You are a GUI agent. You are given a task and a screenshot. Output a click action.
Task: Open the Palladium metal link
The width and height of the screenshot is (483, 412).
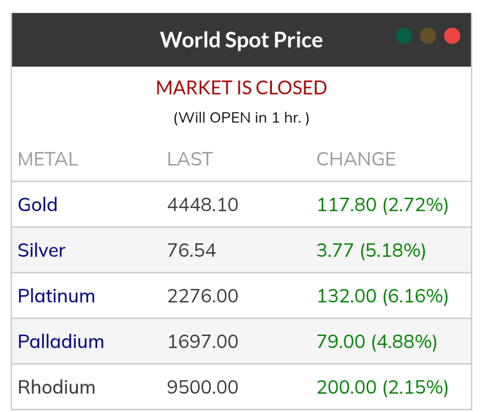tap(61, 342)
